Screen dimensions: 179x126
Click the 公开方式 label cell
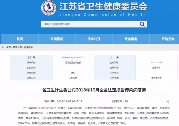31,78
